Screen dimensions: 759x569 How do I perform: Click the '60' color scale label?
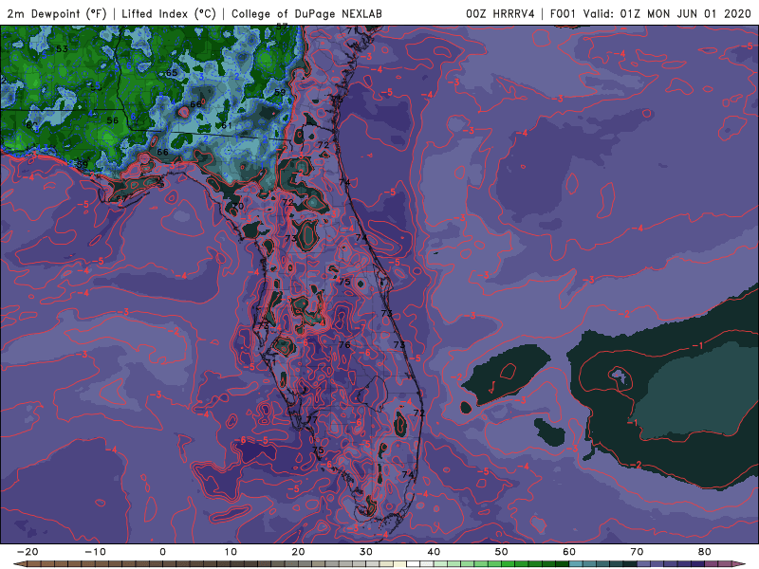pyautogui.click(x=569, y=552)
